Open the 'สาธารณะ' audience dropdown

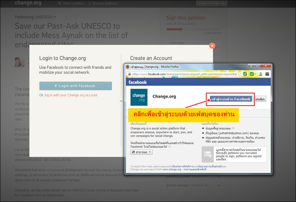pyautogui.click(x=141, y=152)
